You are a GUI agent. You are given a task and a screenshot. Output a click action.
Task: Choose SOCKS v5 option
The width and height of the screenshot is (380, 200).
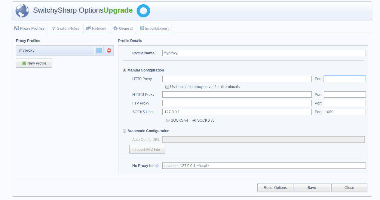tap(194, 120)
